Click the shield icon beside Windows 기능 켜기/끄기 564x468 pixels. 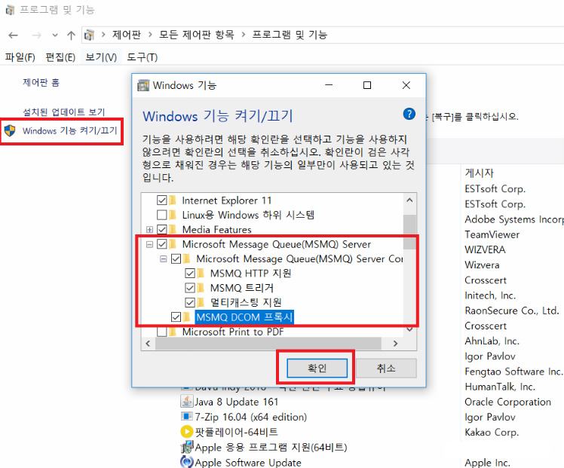click(x=10, y=130)
